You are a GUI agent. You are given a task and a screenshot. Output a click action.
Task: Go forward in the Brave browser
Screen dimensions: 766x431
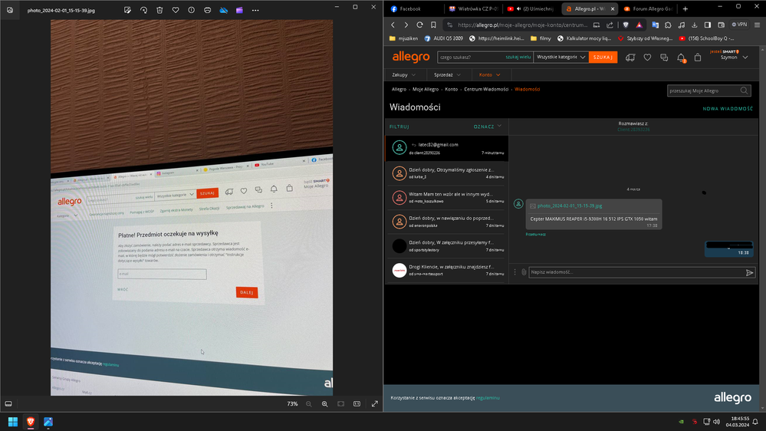(406, 25)
